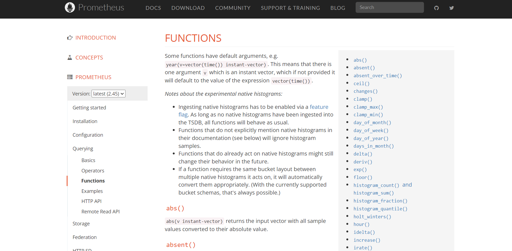Click the Concepts flask icon
The image size is (512, 251).
tap(70, 58)
